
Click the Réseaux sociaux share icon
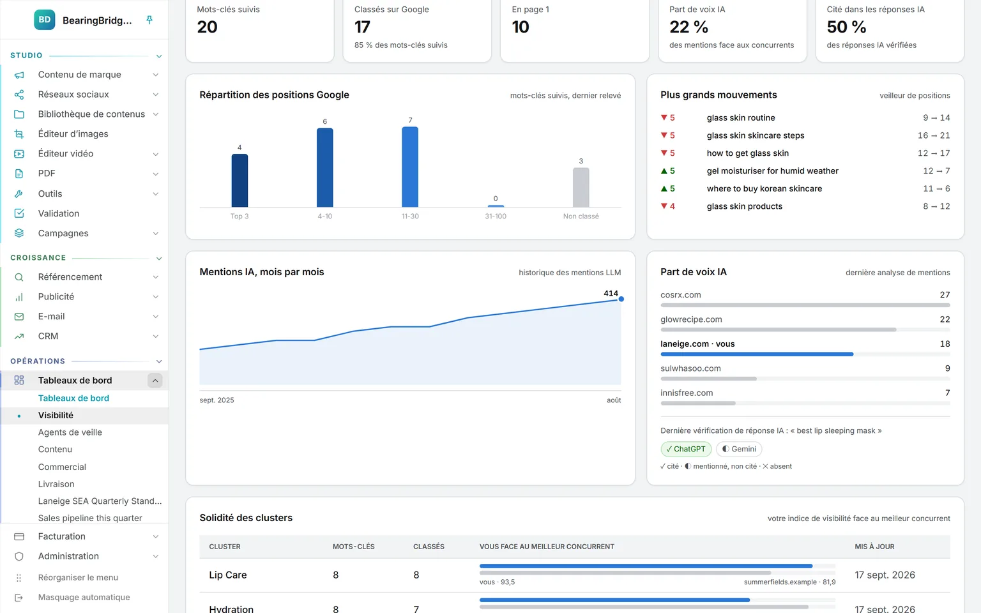[19, 95]
